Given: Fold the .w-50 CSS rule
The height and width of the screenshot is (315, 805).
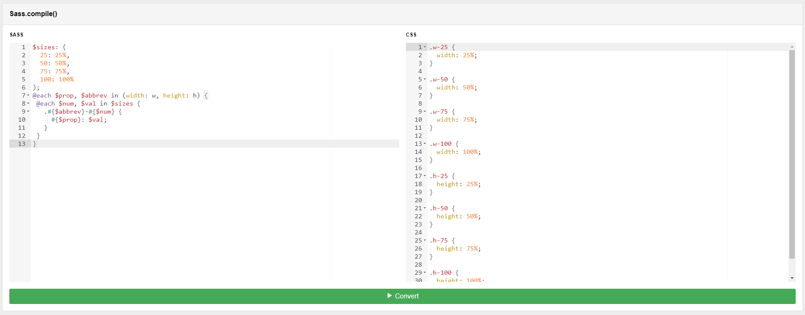Looking at the screenshot, I should click(425, 79).
